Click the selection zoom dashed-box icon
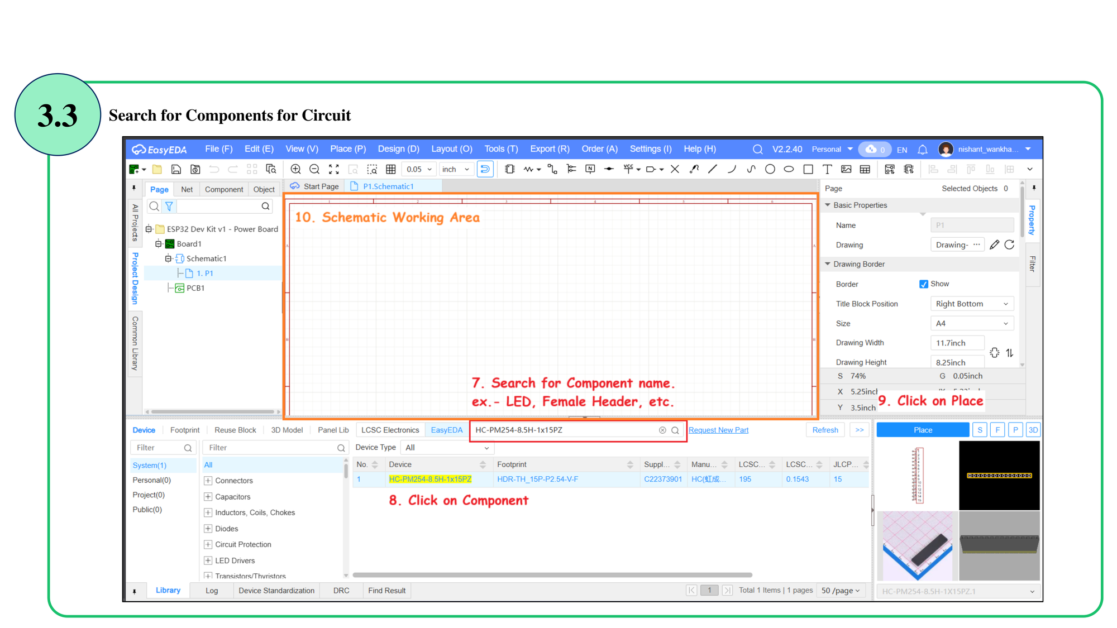Viewport: 1117px width, 628px height. [x=372, y=169]
